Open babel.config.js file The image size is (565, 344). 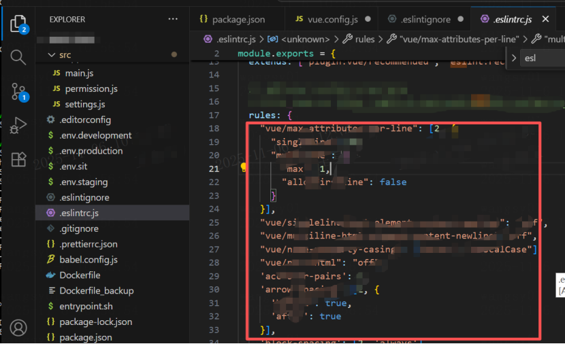[88, 260]
